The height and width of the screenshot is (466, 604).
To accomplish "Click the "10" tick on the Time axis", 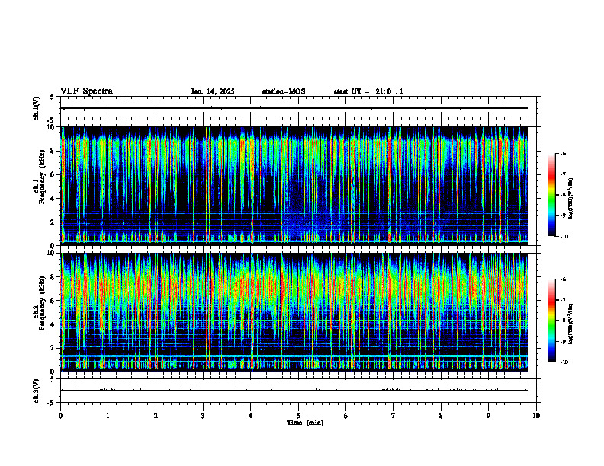I will [536, 416].
